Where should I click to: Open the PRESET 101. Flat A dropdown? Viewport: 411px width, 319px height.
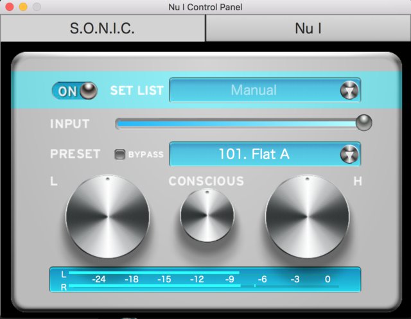(x=265, y=154)
